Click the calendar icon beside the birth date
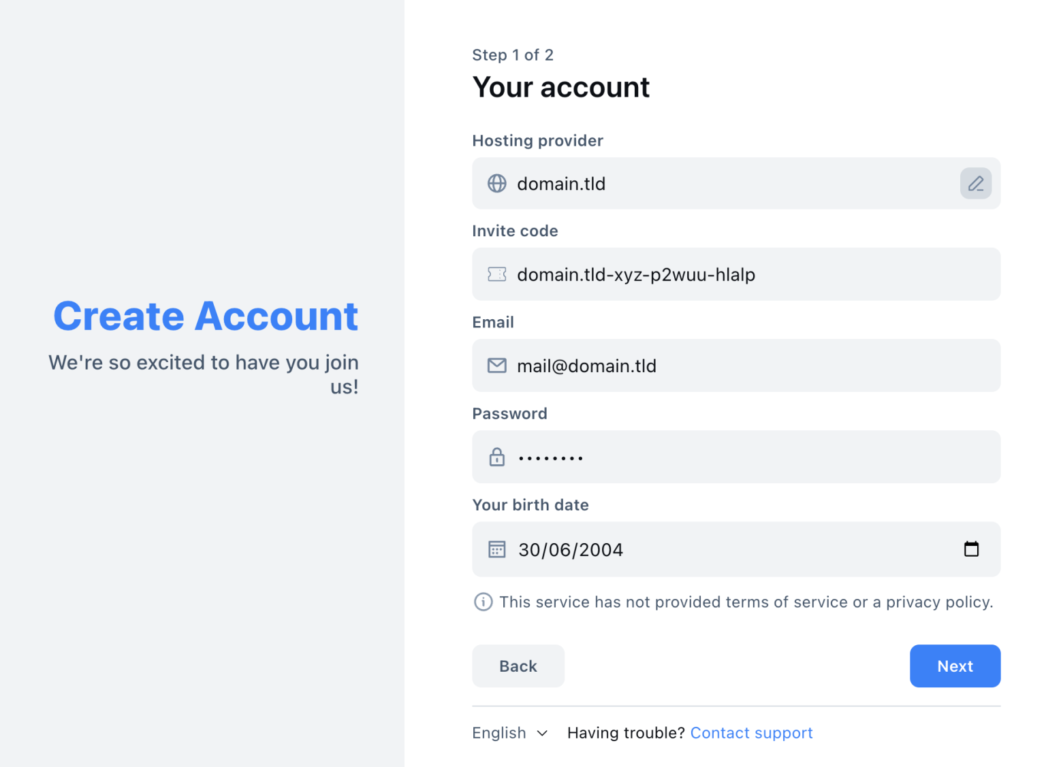The image size is (1046, 767). (498, 549)
